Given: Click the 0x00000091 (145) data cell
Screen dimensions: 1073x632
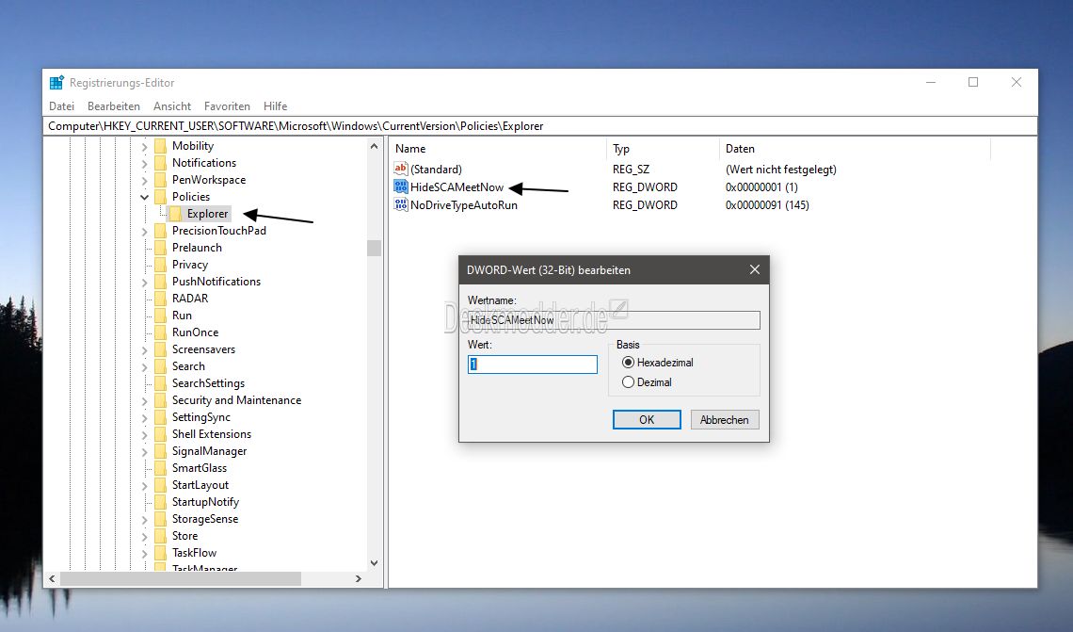Looking at the screenshot, I should pos(767,204).
